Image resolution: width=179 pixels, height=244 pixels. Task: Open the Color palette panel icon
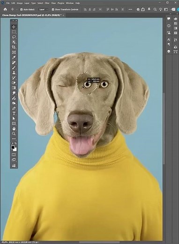[x=175, y=19]
